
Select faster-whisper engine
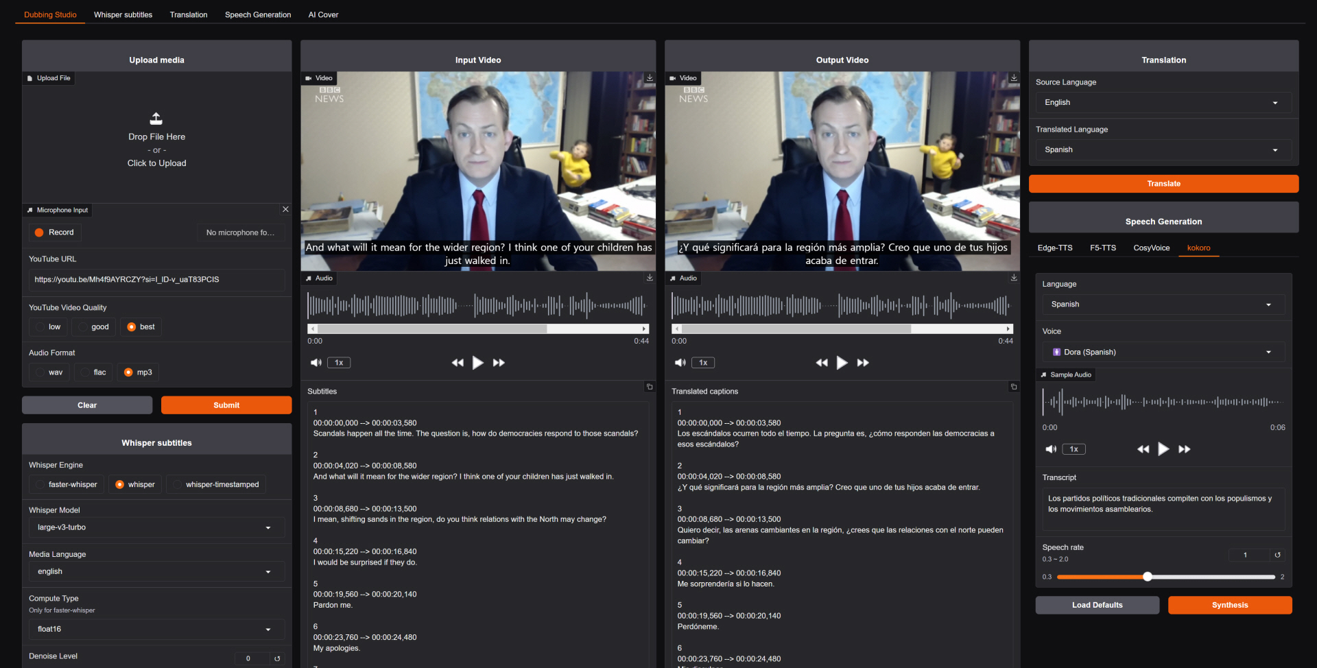pyautogui.click(x=67, y=485)
